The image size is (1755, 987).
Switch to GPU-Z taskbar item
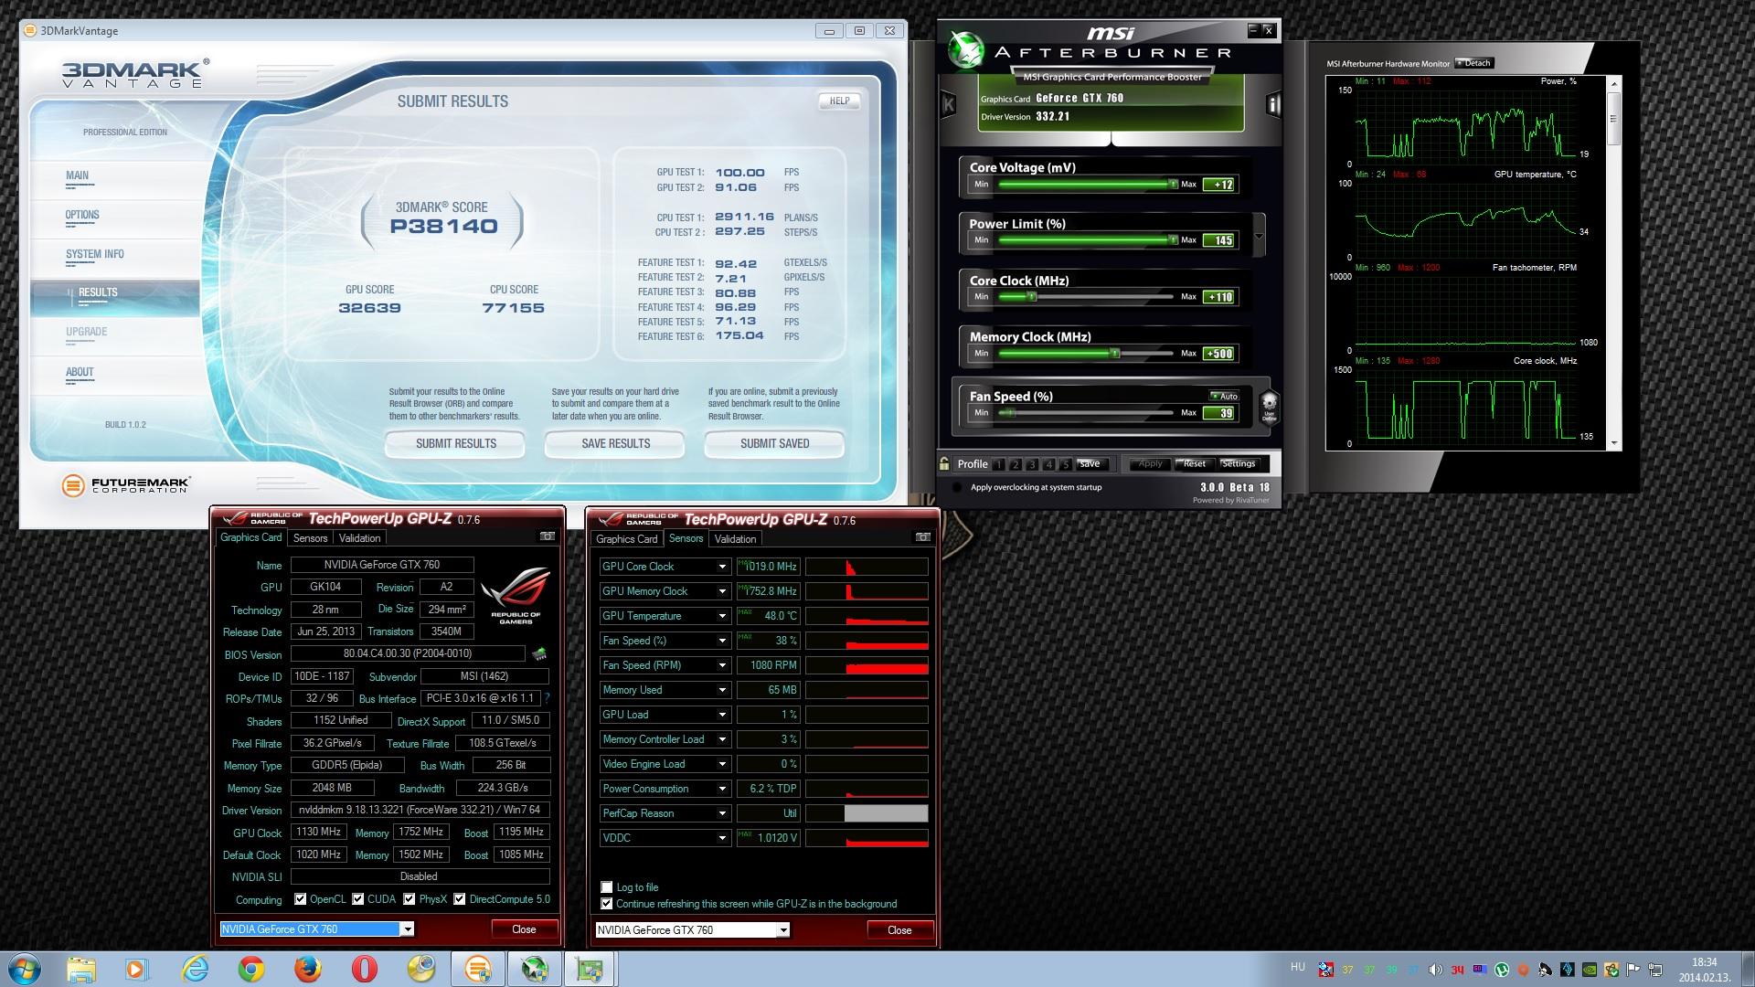[x=590, y=969]
